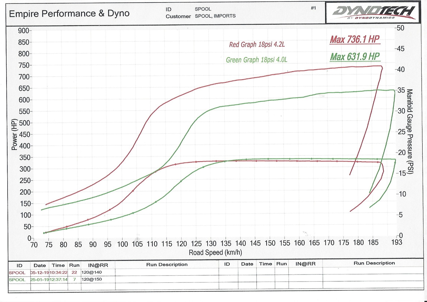Select the 05-12-19 date cell

[40, 272]
